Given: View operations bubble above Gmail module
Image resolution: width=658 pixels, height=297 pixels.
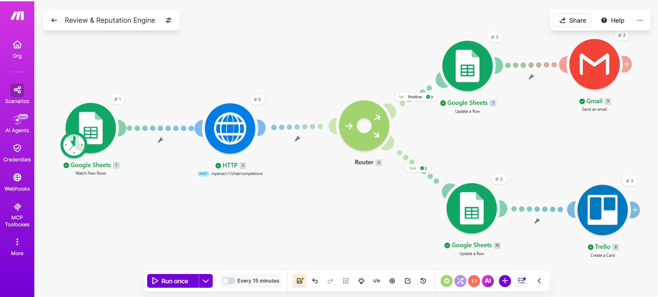Looking at the screenshot, I should click(622, 35).
